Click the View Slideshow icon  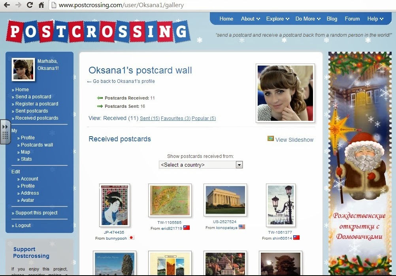pyautogui.click(x=270, y=139)
